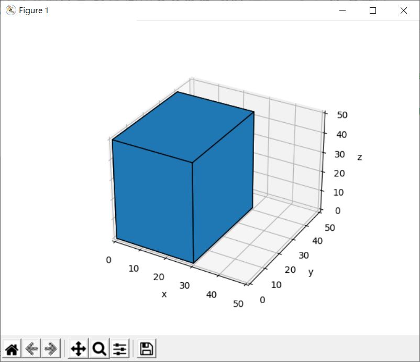Close the Figure 1 window
The height and width of the screenshot is (362, 420).
[x=404, y=10]
